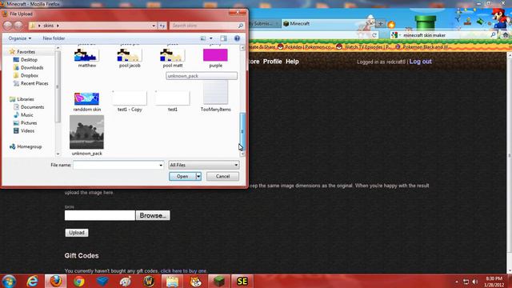This screenshot has width=512, height=288.
Task: Select Libraries in navigation pane
Action: click(x=25, y=99)
